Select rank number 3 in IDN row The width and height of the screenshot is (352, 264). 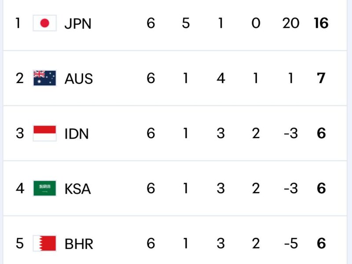coord(19,133)
